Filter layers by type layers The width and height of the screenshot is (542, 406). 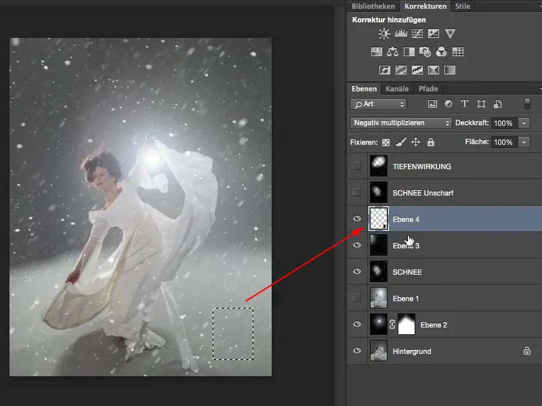(465, 104)
